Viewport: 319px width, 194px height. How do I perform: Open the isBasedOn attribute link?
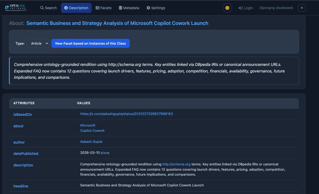click(23, 114)
